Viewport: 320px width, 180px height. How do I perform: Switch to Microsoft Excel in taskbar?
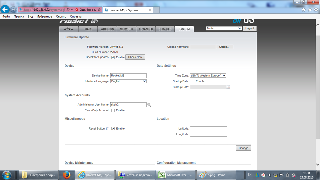(x=176, y=175)
